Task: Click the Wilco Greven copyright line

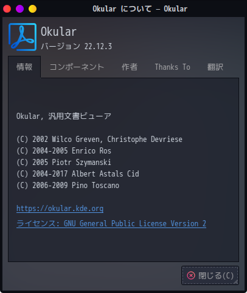Action: tap(99, 139)
